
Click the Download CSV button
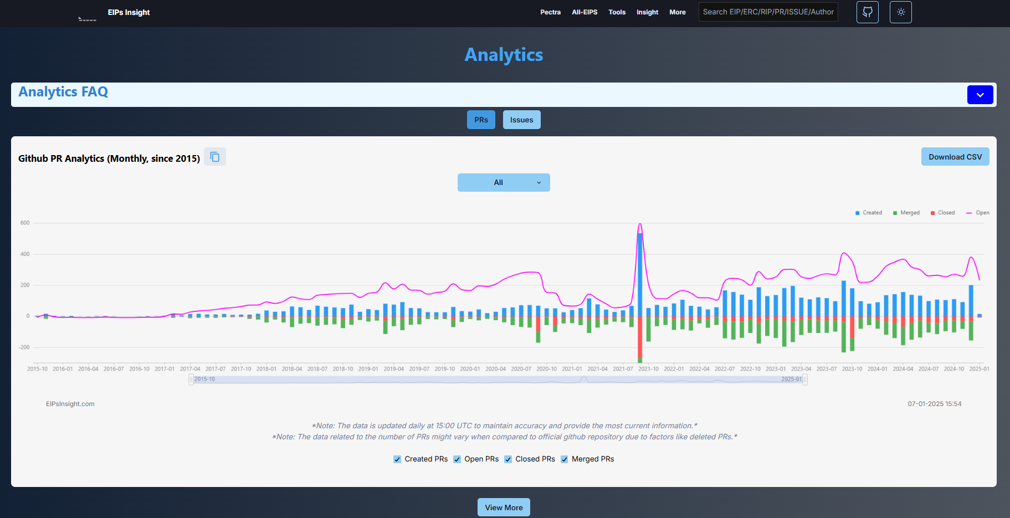pos(955,157)
